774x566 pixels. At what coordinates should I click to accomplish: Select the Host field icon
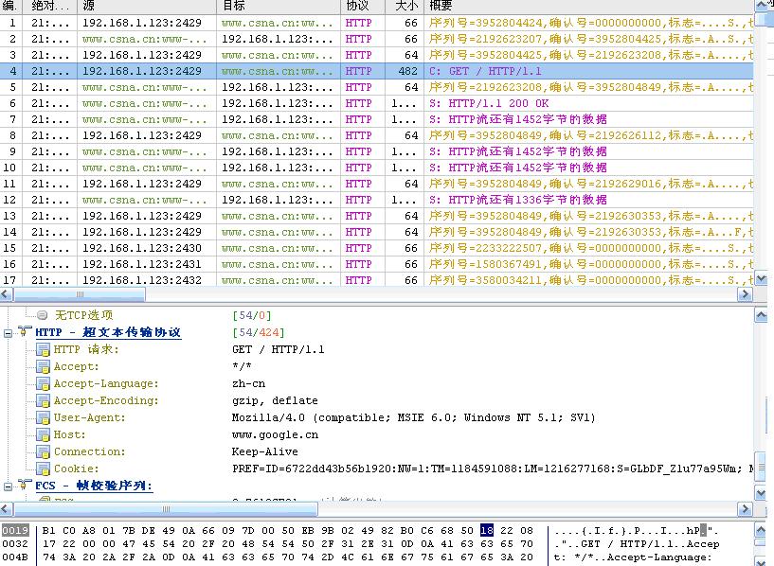(43, 434)
